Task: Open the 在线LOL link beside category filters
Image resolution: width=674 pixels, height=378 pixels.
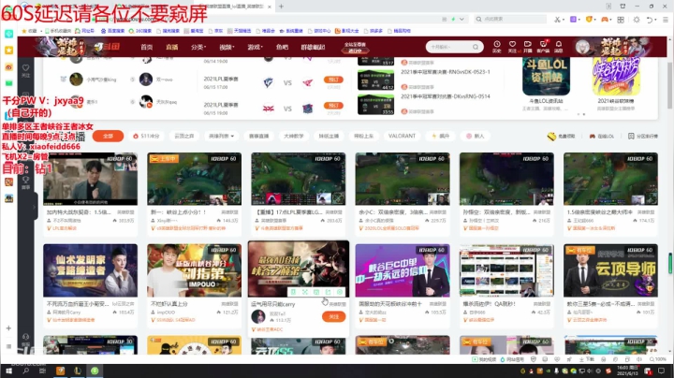Action: pos(601,137)
